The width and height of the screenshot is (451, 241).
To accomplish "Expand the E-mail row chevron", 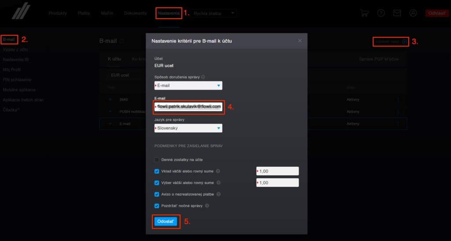I will 110,123.
